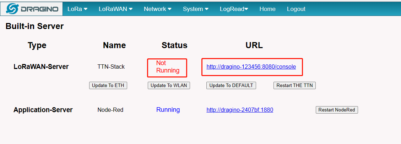Select the Not Running status text

click(168, 67)
